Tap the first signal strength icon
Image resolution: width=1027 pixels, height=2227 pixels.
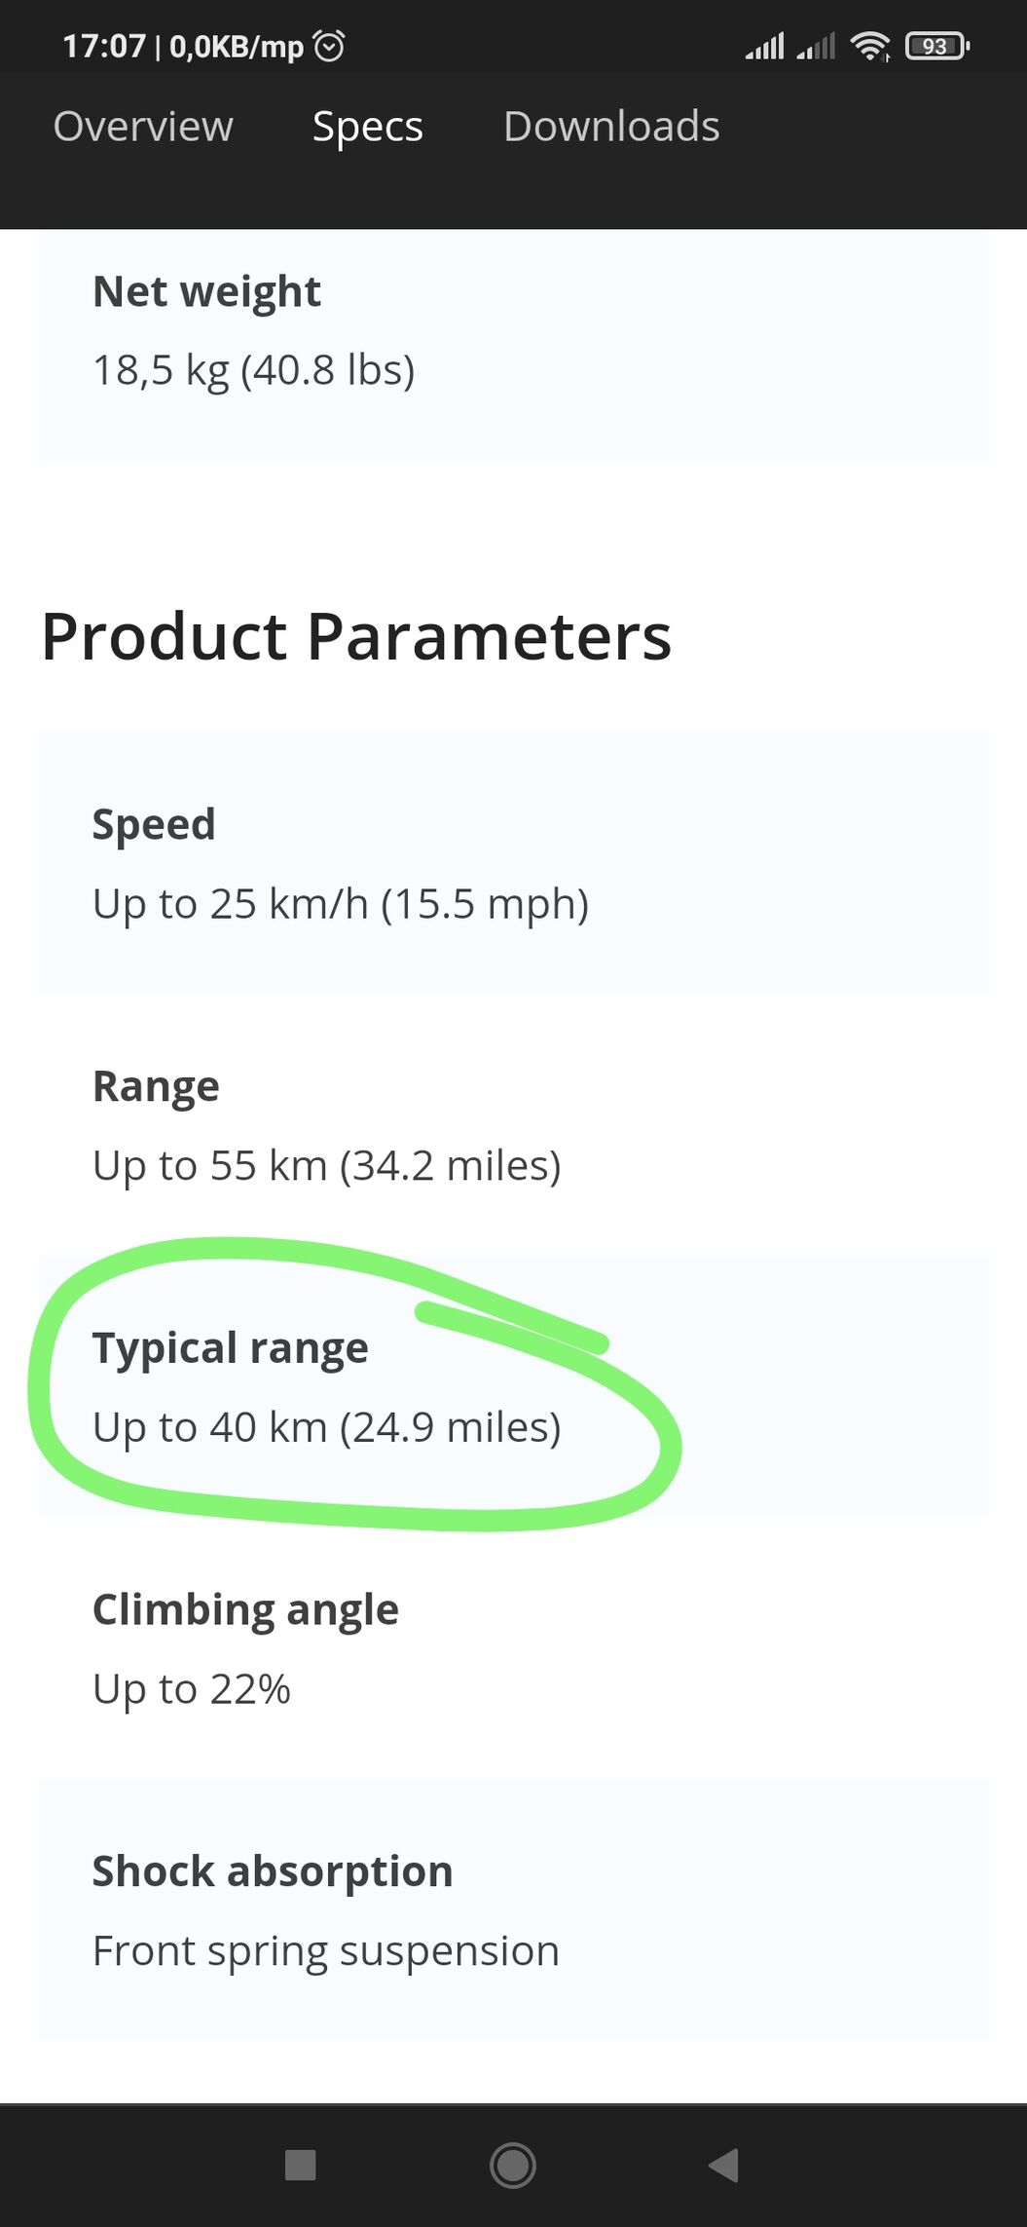(764, 46)
